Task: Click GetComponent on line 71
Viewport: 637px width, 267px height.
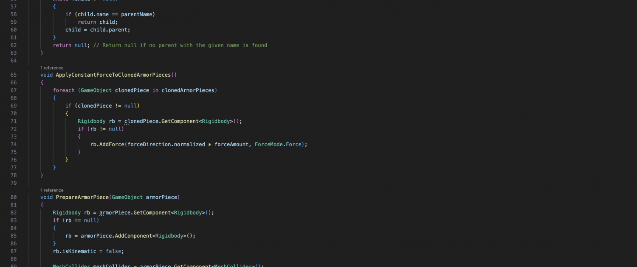Action: [x=180, y=121]
